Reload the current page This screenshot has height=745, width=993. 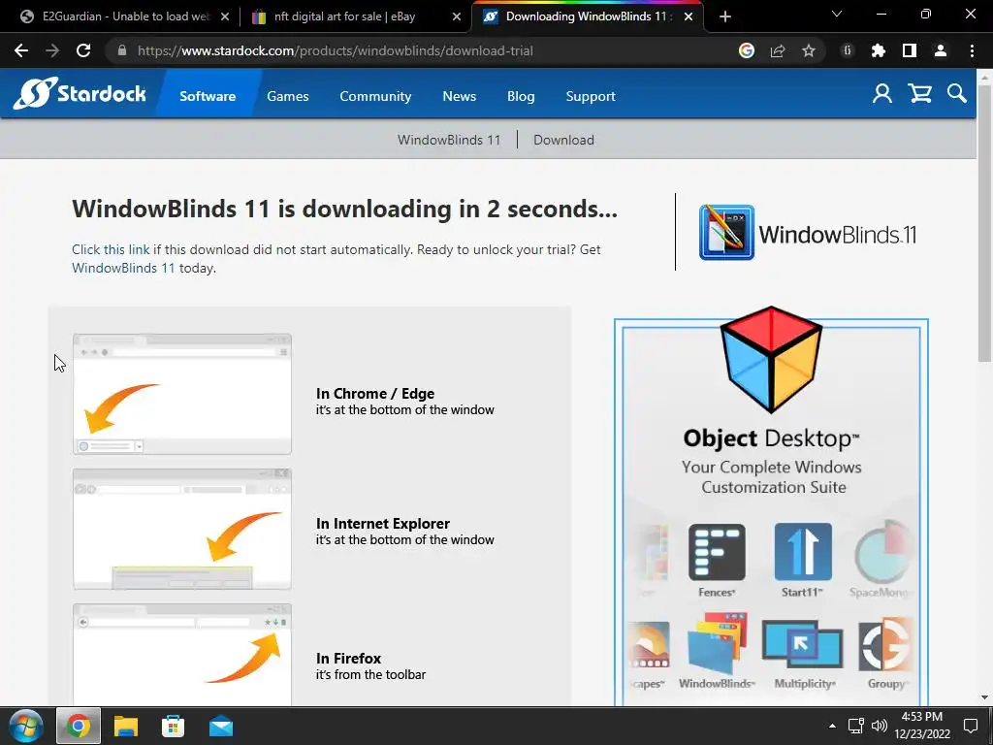(83, 50)
